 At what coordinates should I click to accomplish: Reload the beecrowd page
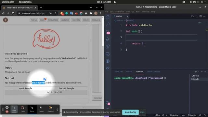13,13
